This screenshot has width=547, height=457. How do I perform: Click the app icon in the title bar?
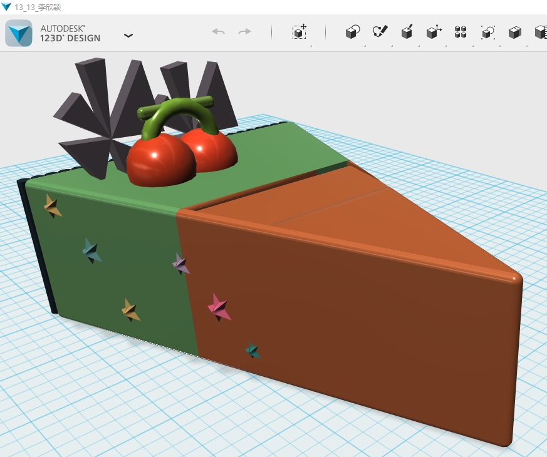(x=6, y=7)
